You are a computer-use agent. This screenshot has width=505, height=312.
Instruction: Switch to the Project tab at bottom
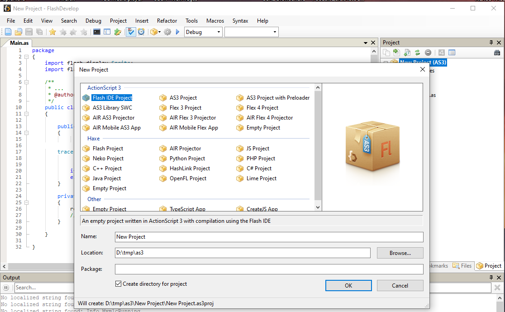click(x=489, y=266)
